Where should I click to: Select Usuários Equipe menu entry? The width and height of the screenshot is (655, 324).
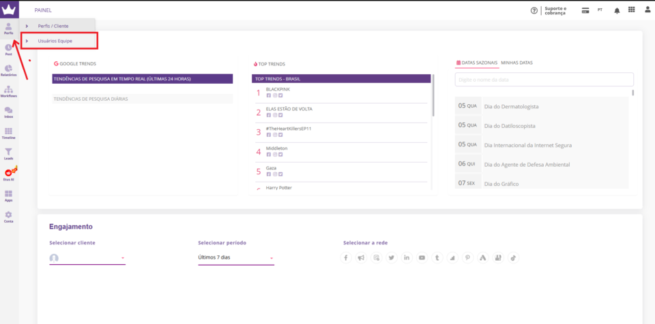coord(59,41)
